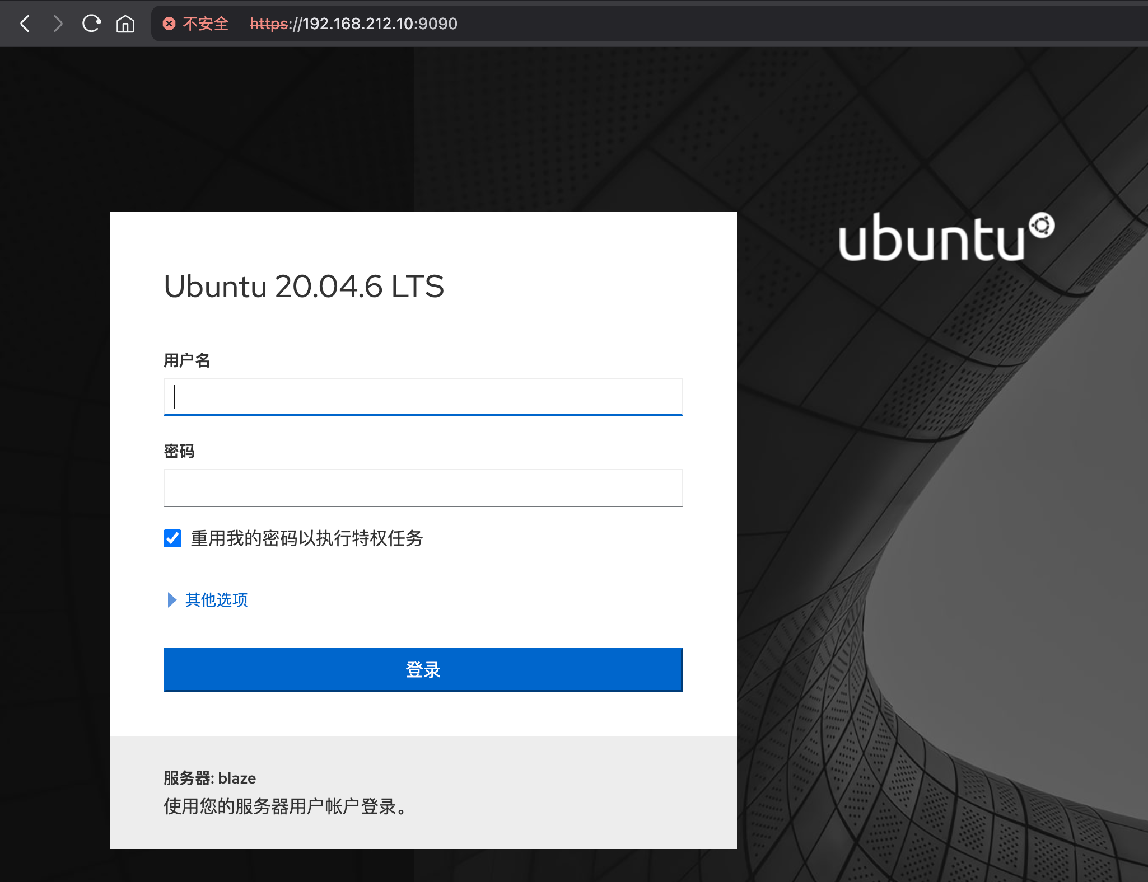Click the 服务器: blaze server text
Image resolution: width=1148 pixels, height=882 pixels.
pos(209,778)
